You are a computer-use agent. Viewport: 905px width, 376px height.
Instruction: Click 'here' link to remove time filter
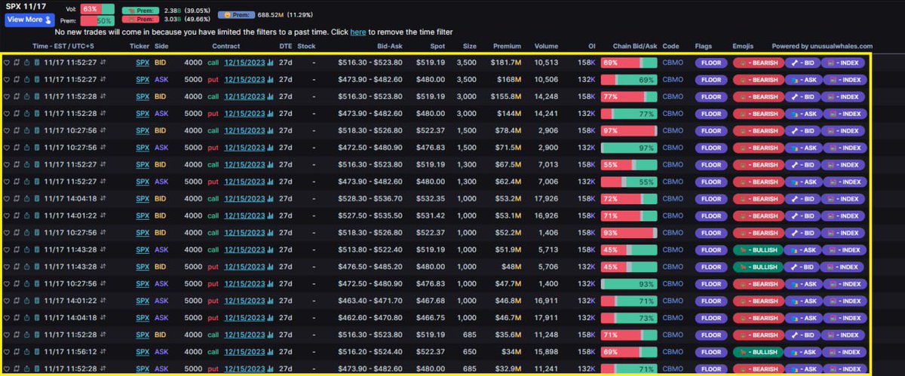(357, 32)
